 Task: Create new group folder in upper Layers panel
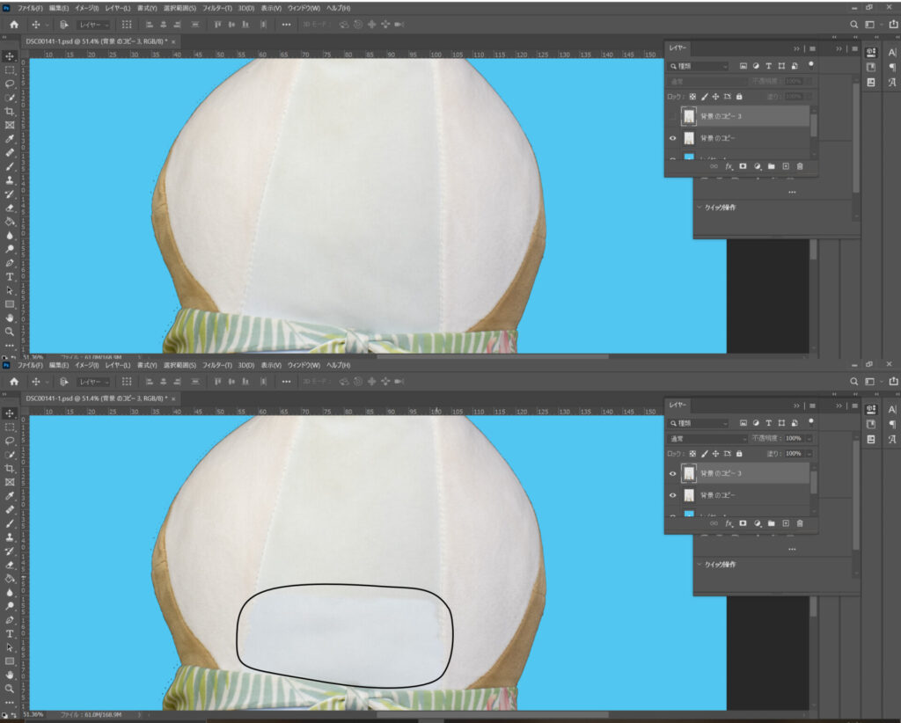pyautogui.click(x=771, y=166)
